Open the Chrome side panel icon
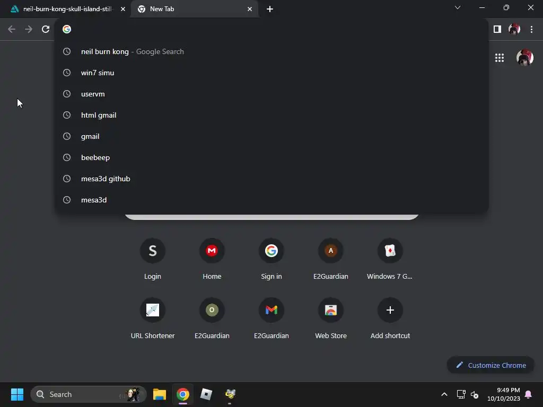Image resolution: width=543 pixels, height=407 pixels. 497,30
